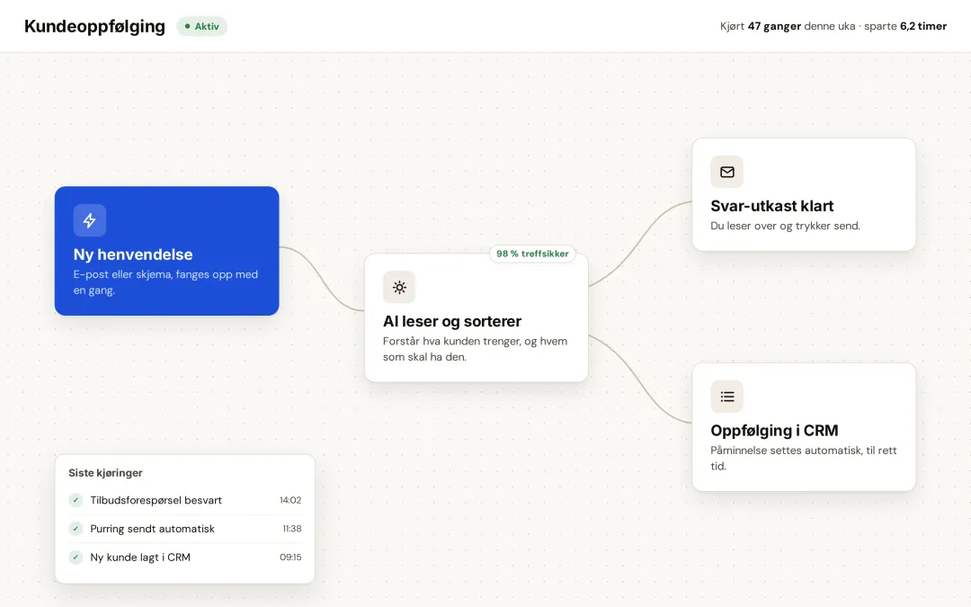
Task: Select the Ny henvendelse node title
Action: (x=133, y=254)
